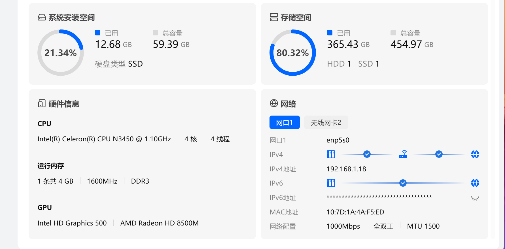Click IPv4 router-to-internet connection checkmark
This screenshot has width=505, height=249.
pos(439,154)
